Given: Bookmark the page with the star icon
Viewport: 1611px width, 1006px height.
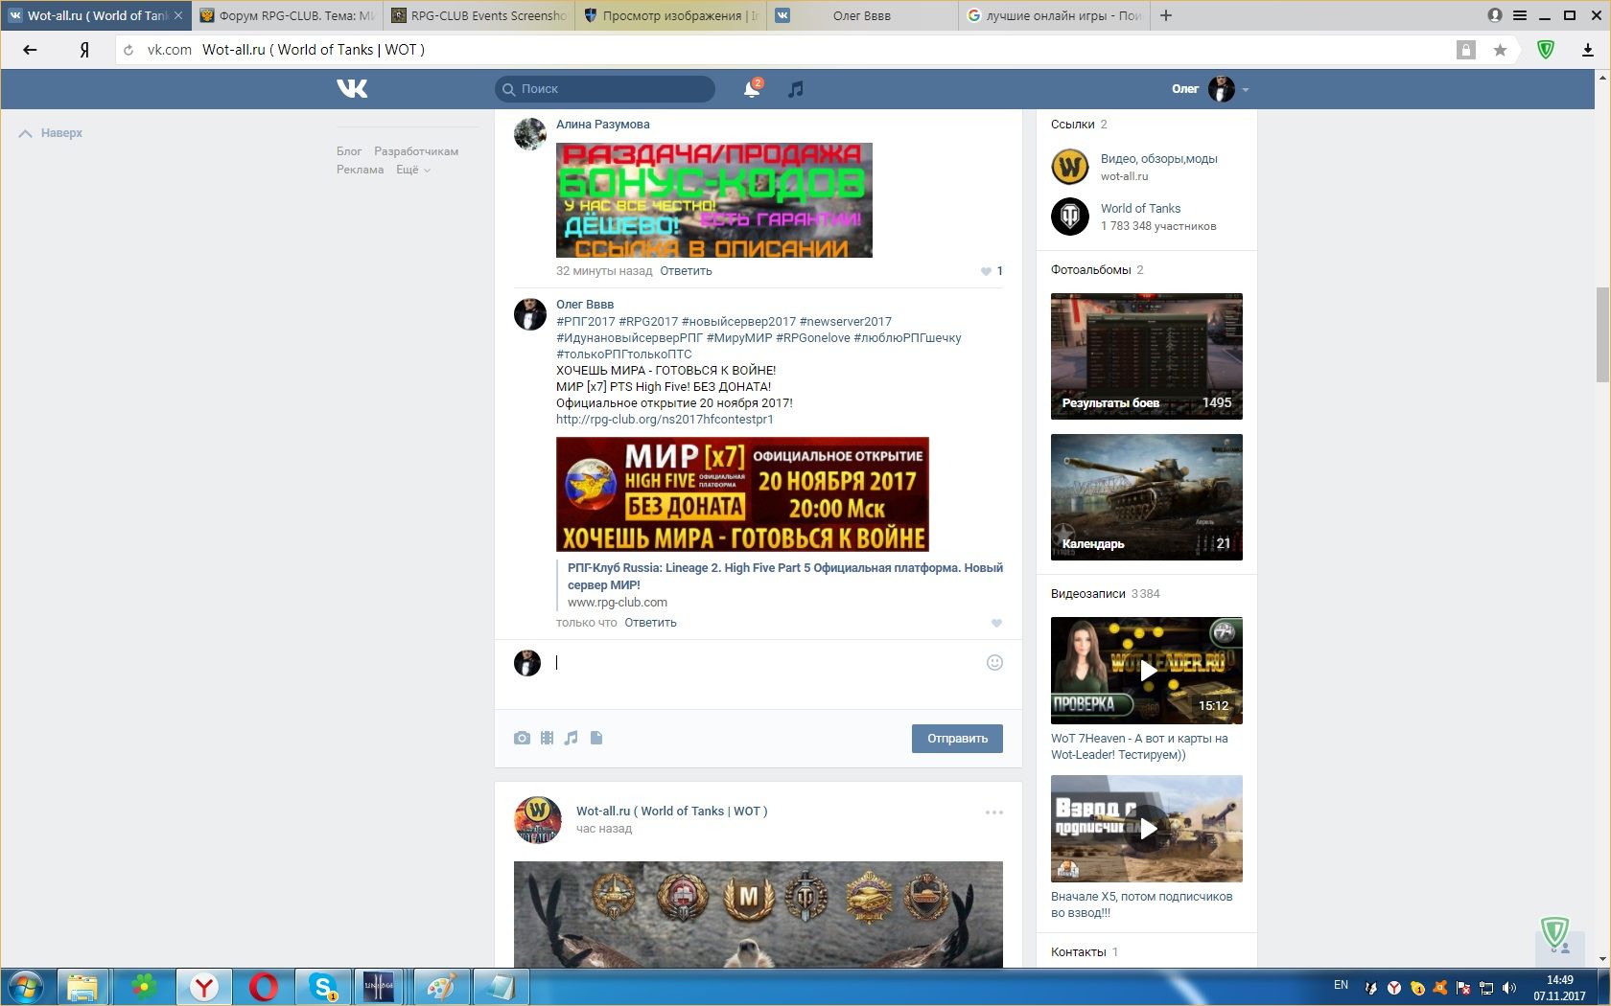Looking at the screenshot, I should (1500, 50).
